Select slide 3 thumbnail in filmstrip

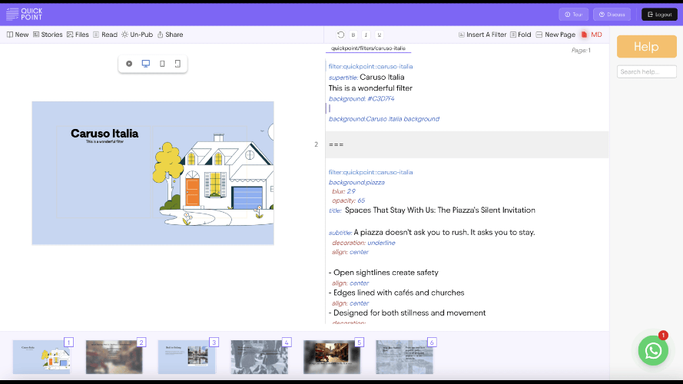pyautogui.click(x=187, y=357)
